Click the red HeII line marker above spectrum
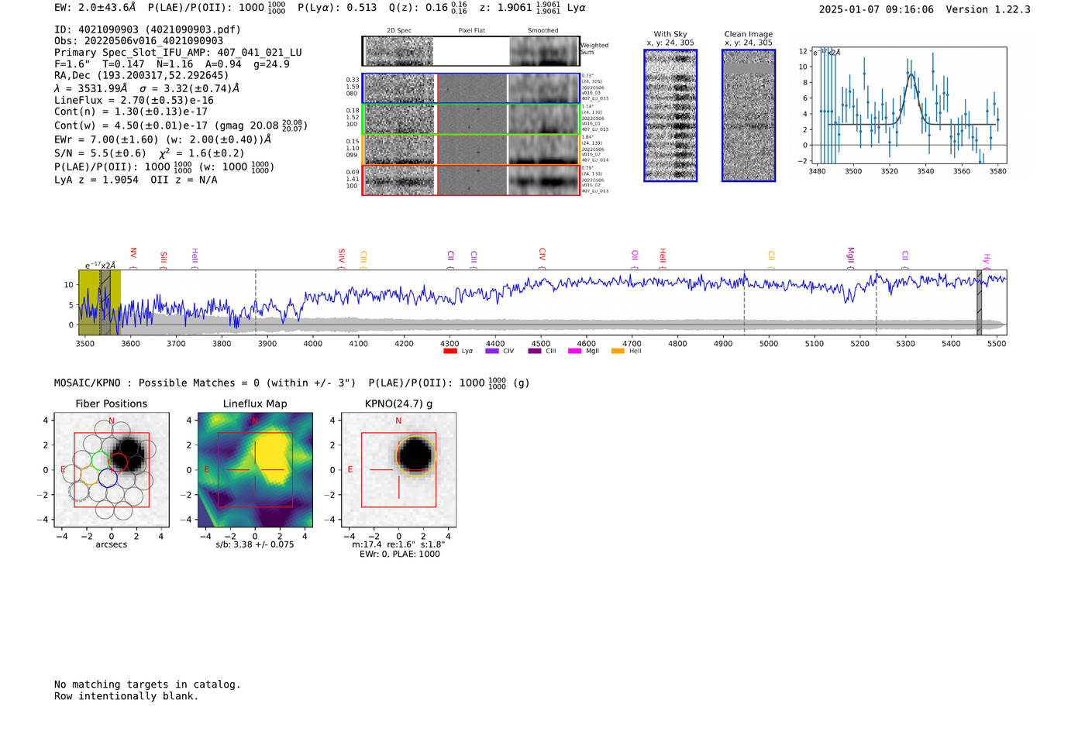 [662, 258]
